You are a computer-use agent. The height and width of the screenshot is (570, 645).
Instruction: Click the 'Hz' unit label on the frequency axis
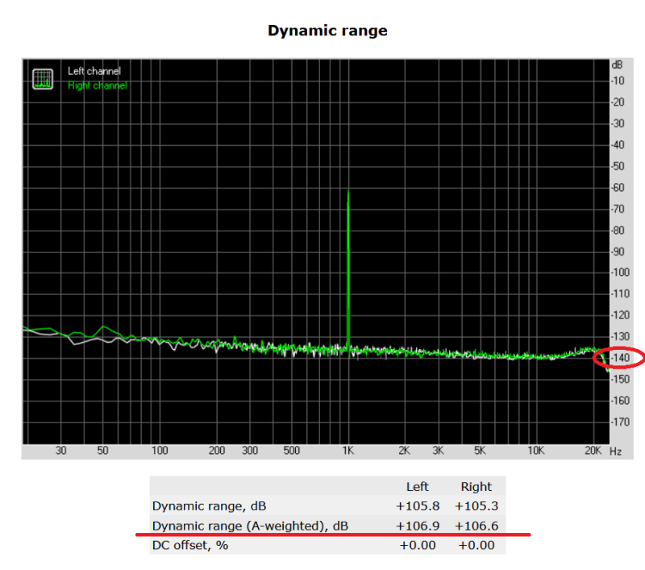615,451
